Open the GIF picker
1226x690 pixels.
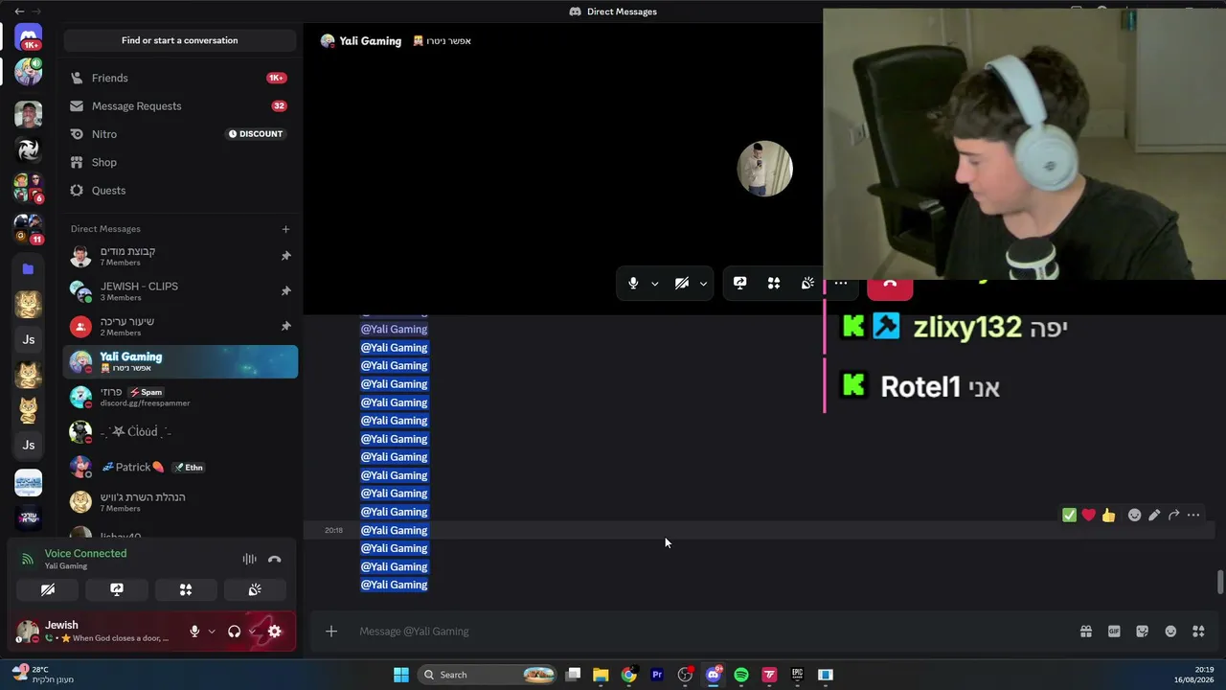pos(1114,632)
